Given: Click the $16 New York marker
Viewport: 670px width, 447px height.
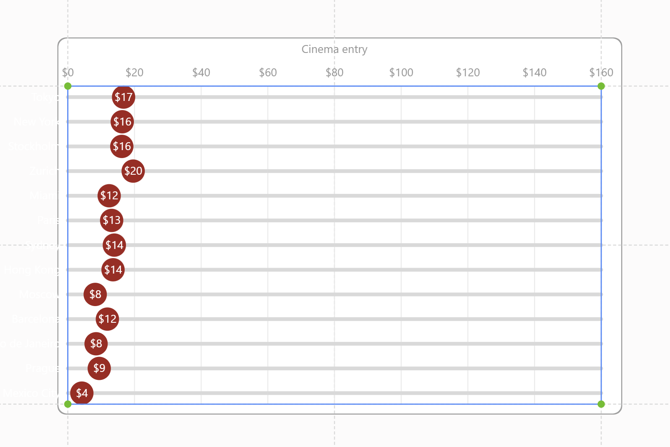Looking at the screenshot, I should pos(122,122).
